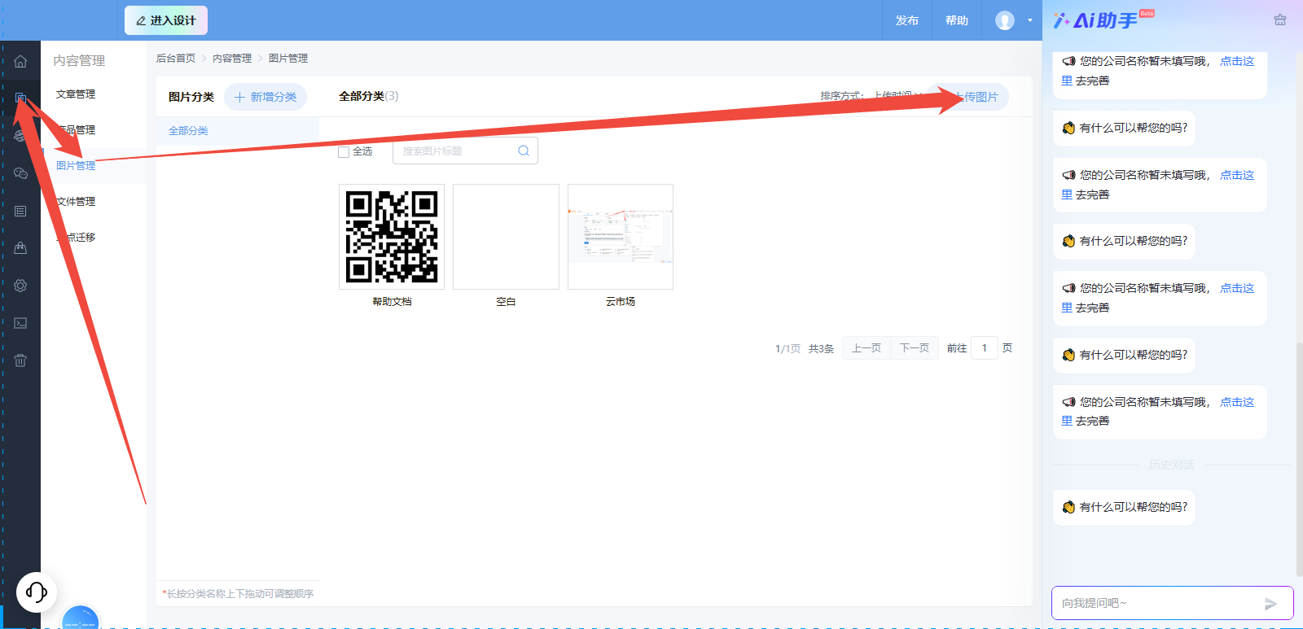This screenshot has height=629, width=1303.
Task: Open the home icon in dark sidebar
Action: 20,61
